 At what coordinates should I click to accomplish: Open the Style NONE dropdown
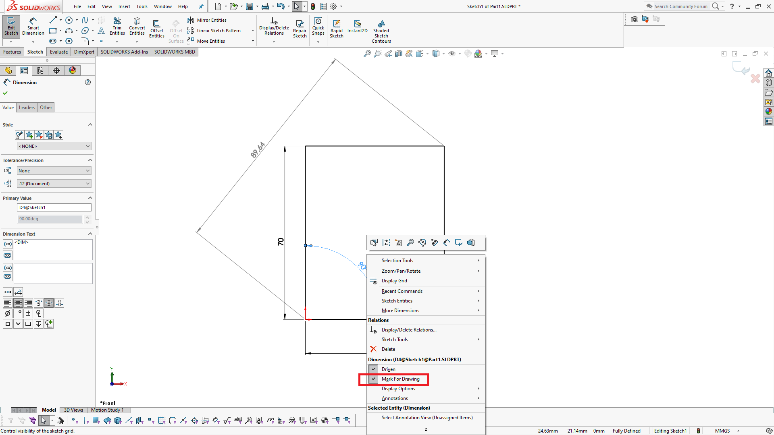tap(54, 146)
